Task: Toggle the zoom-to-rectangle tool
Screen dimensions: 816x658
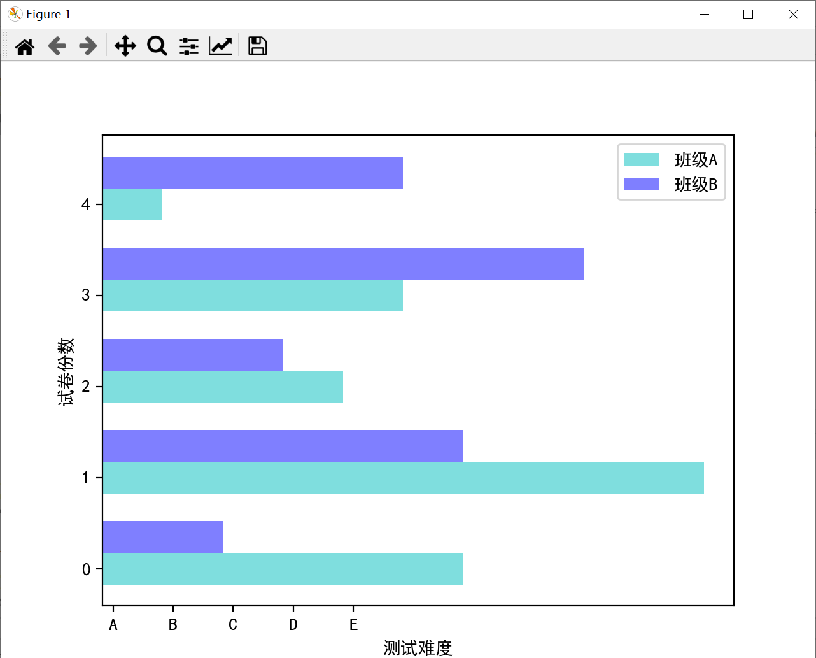Action: 157,46
